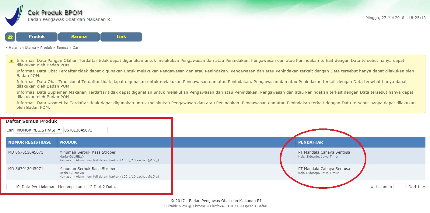The width and height of the screenshot is (430, 213).
Task: Go to previous page with « arrow
Action: tap(372, 187)
